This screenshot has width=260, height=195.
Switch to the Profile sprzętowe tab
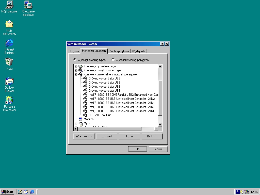pyautogui.click(x=119, y=51)
